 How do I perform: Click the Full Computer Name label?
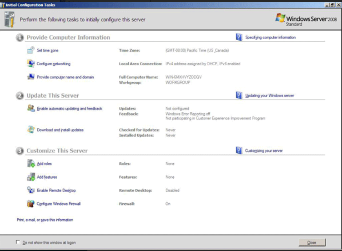tap(138, 77)
